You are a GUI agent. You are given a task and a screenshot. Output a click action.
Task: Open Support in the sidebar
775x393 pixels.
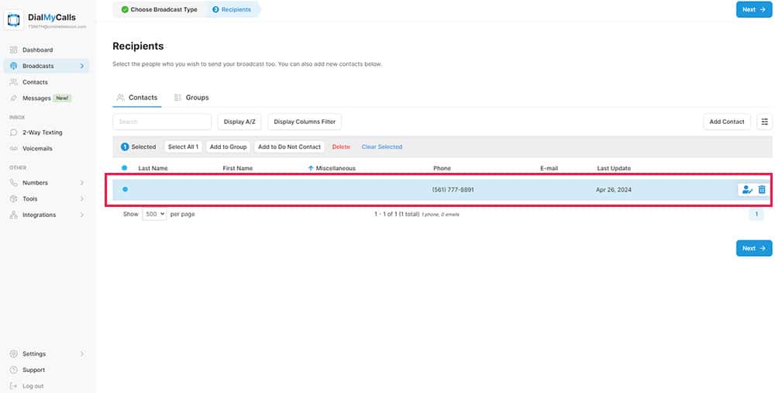pos(33,370)
